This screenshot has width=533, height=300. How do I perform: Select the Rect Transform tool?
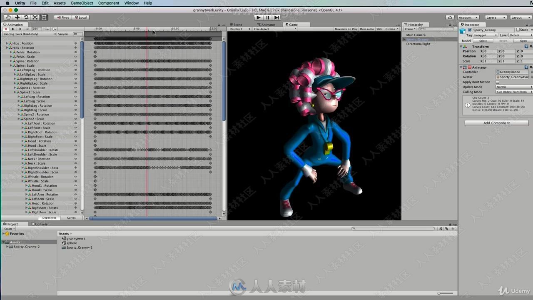pos(44,17)
